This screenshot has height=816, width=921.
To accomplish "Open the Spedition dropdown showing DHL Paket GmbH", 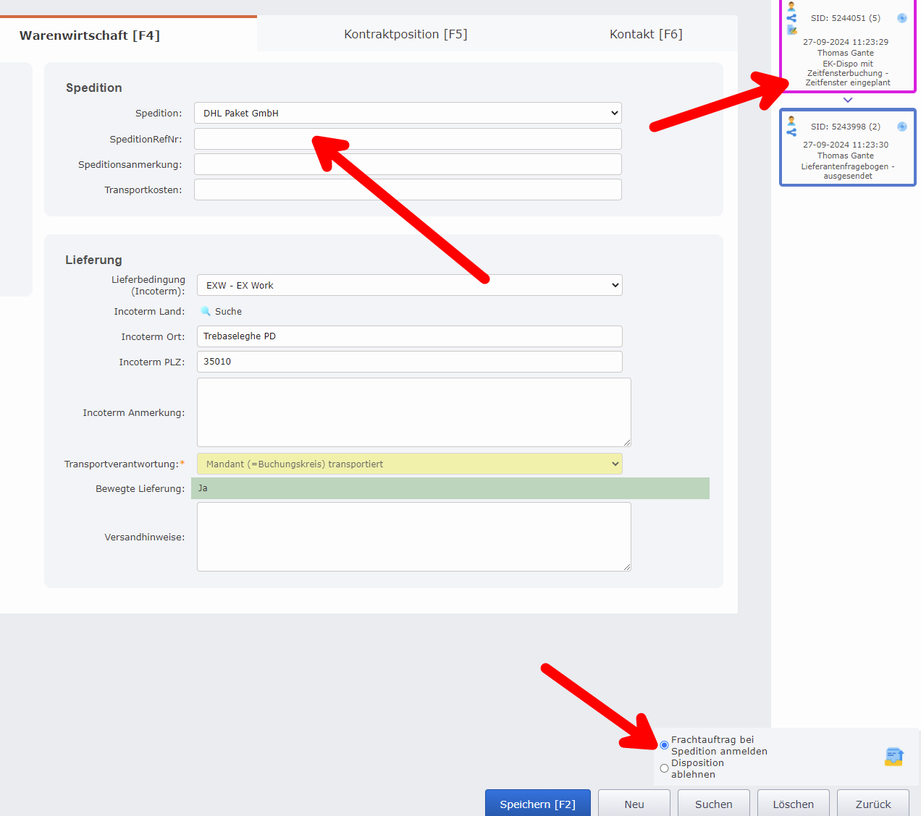I will 408,113.
